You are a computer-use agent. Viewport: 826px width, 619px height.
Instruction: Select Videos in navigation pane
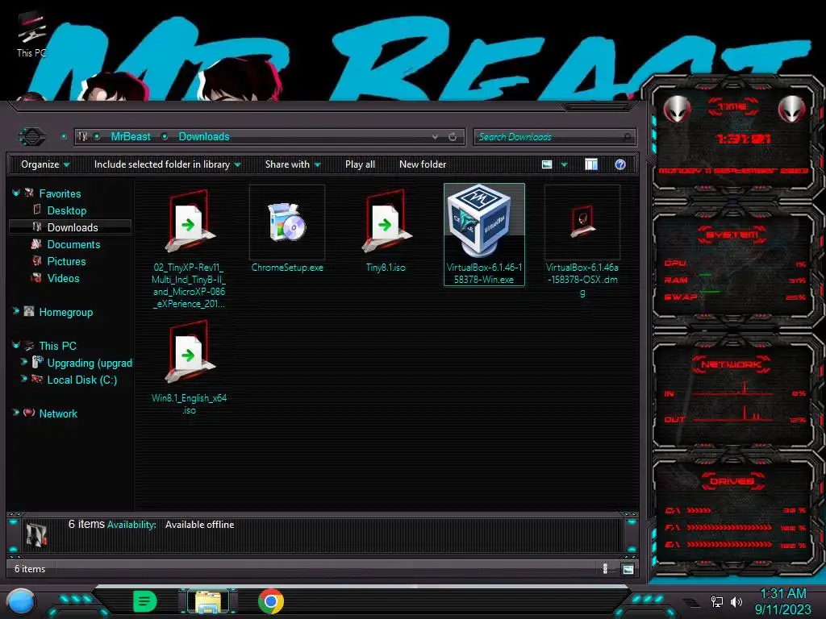63,278
